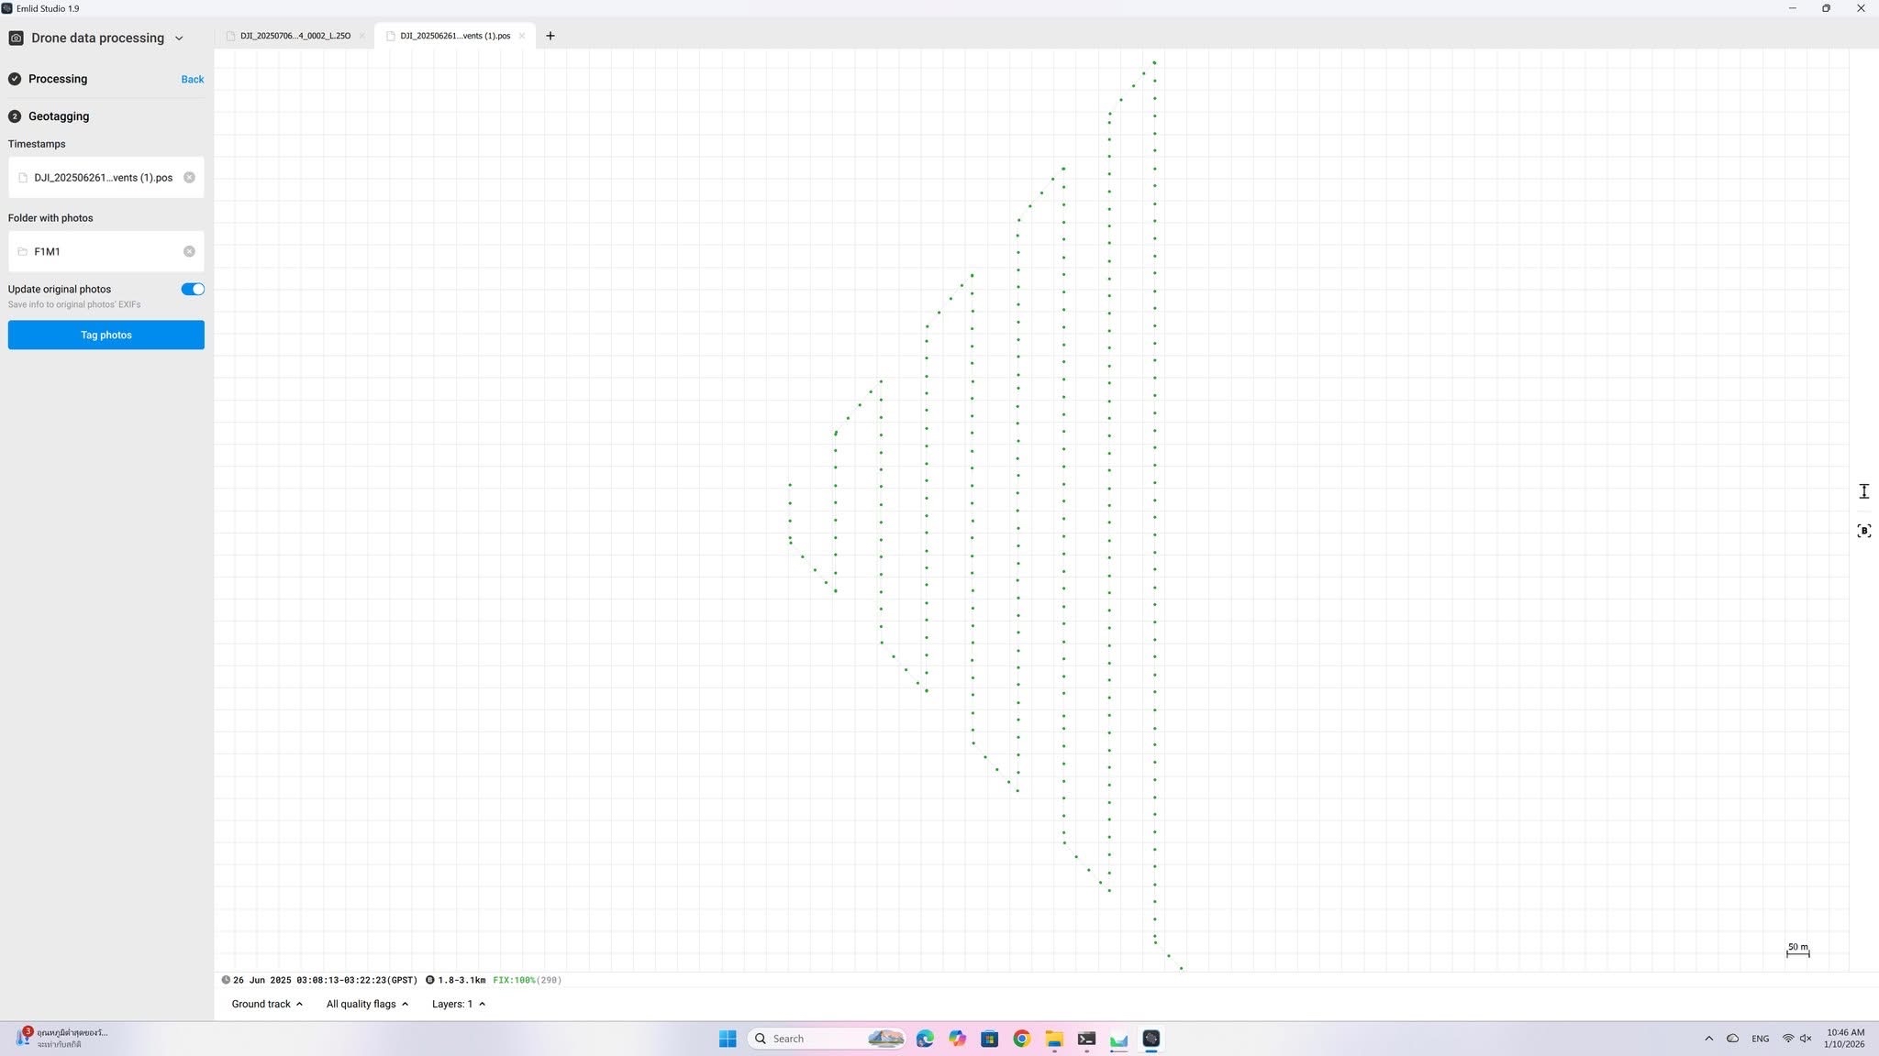Screen dimensions: 1879x1056
Task: Activate the measure distance tool
Action: 1863,492
